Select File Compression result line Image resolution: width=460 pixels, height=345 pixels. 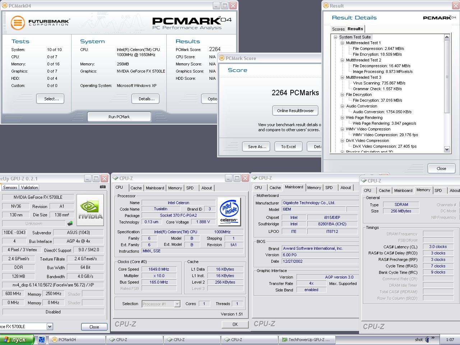click(x=378, y=49)
